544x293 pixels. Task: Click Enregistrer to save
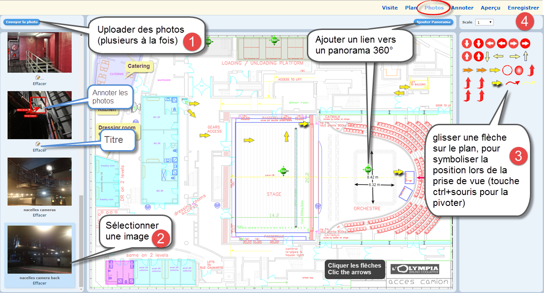pos(523,8)
